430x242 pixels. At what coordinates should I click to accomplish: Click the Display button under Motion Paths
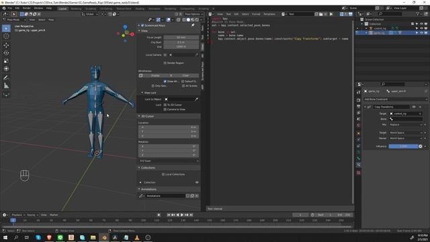tap(155, 75)
